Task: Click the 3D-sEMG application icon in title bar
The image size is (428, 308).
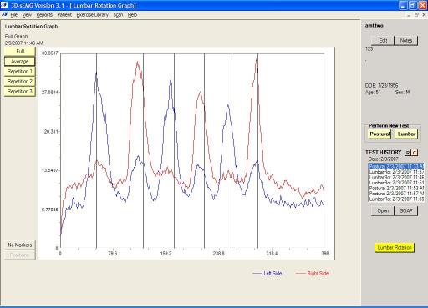Action: (4, 5)
